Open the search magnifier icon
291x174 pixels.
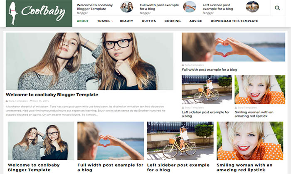coord(277,8)
